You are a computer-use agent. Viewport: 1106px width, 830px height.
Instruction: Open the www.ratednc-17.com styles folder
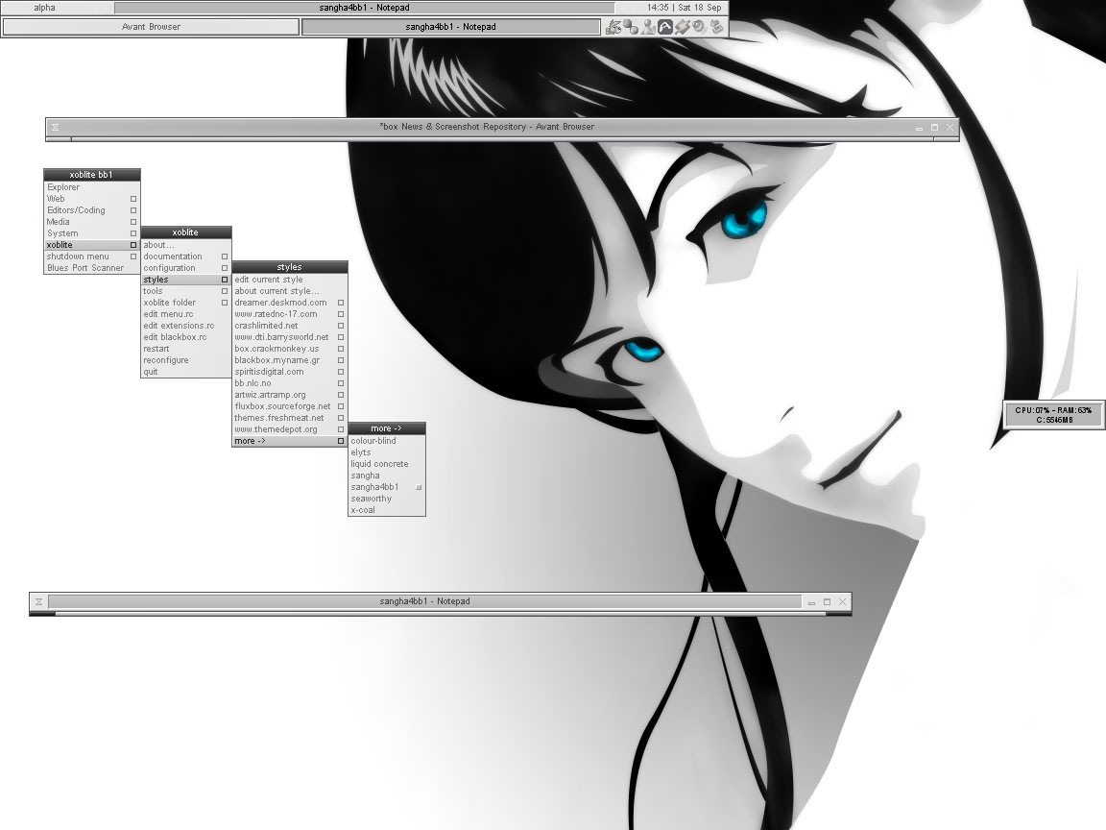pos(290,314)
